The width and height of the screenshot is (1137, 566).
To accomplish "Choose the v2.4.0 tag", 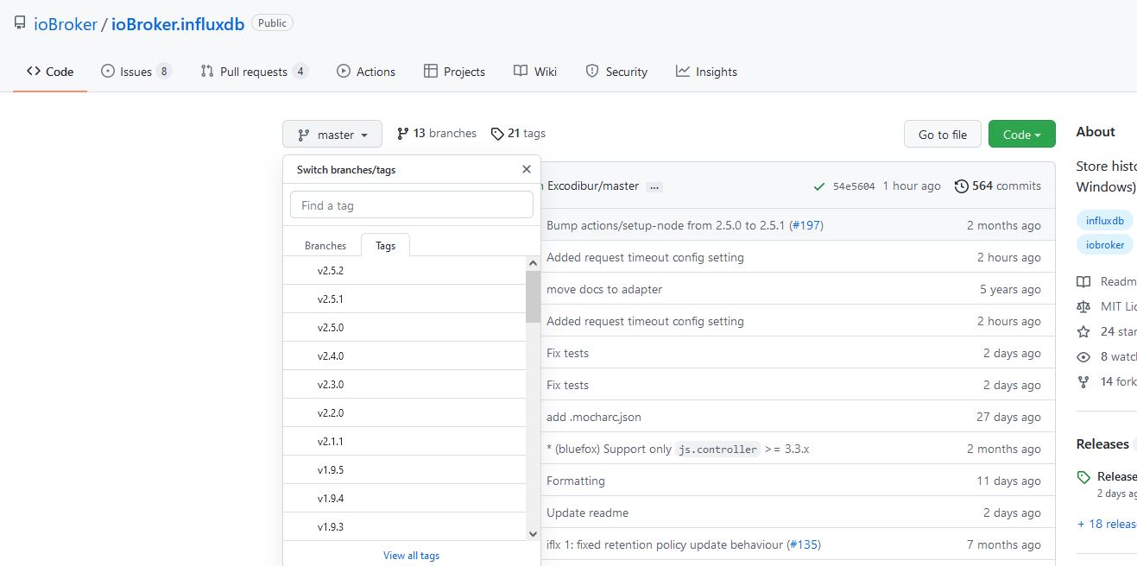I will [331, 356].
